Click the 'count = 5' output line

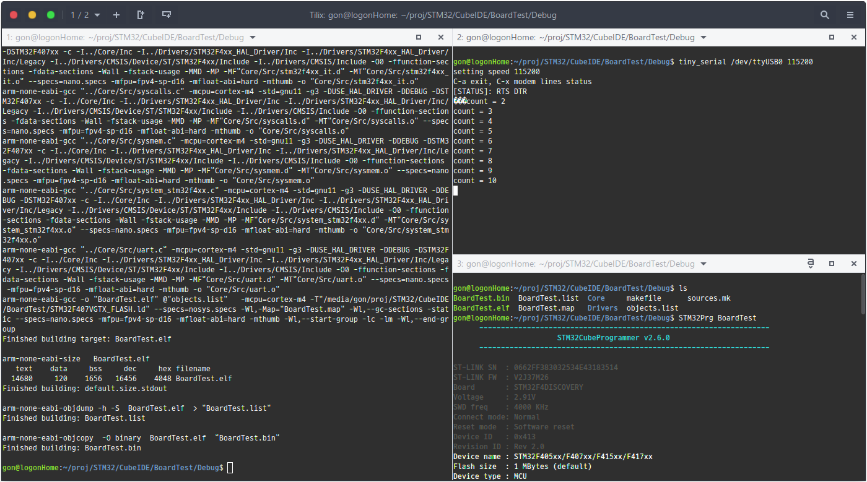pyautogui.click(x=473, y=131)
